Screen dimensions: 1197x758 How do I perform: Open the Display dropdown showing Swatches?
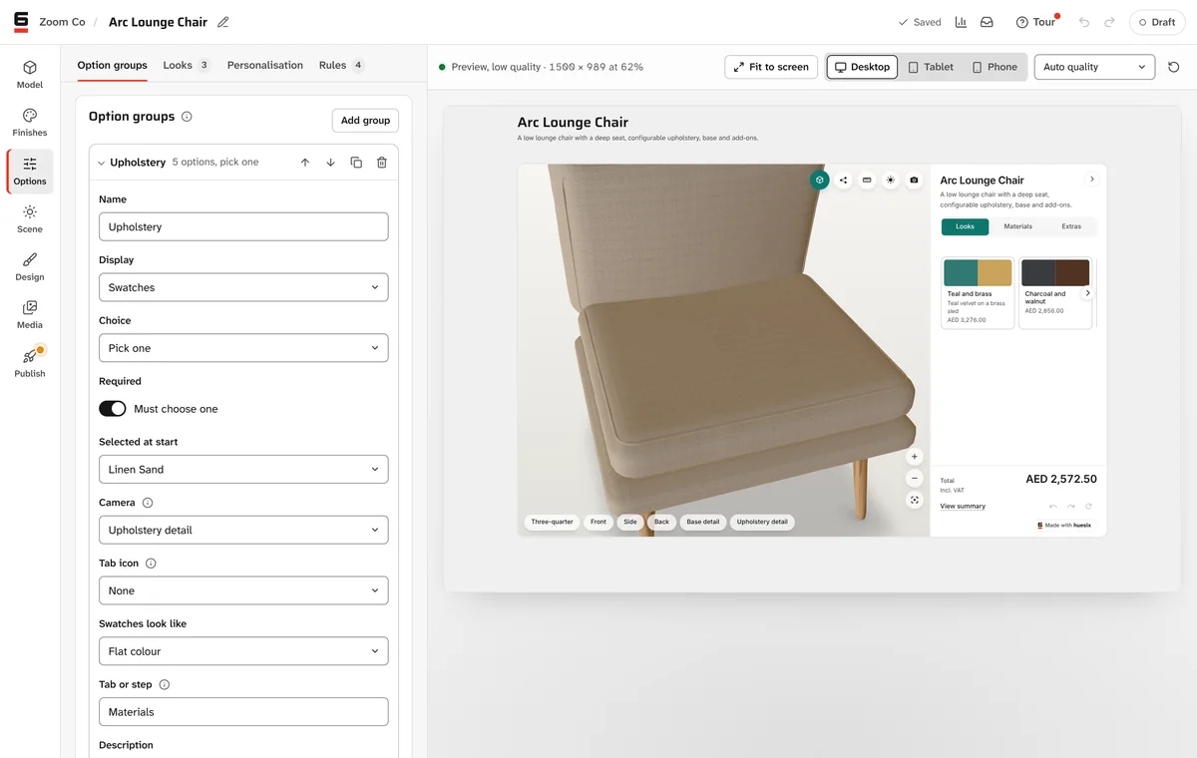pos(243,287)
